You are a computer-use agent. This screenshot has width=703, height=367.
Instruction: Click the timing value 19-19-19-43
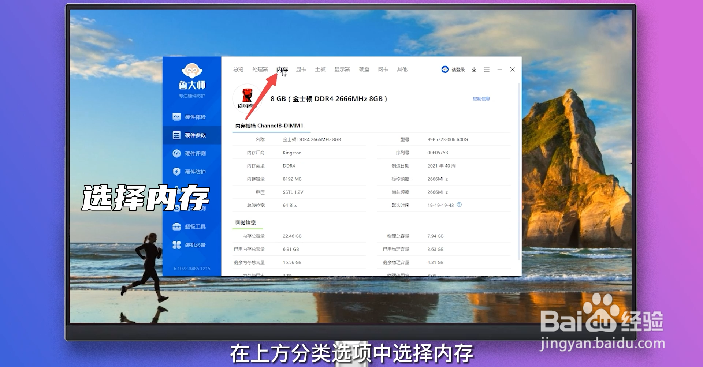[x=440, y=205]
